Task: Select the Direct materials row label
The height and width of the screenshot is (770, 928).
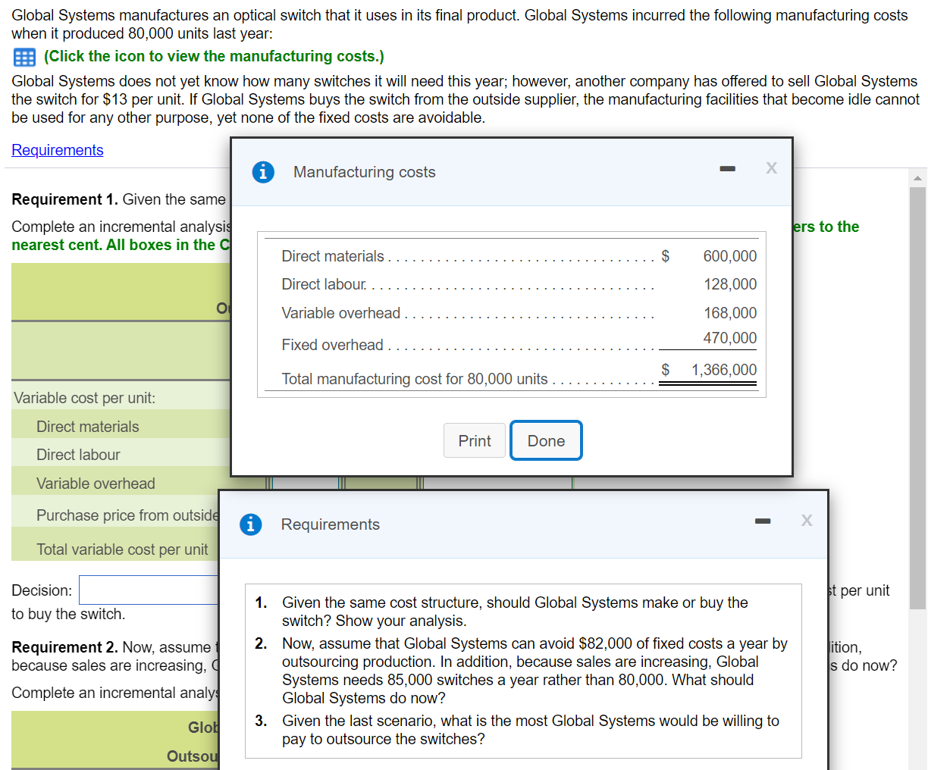Action: click(x=88, y=427)
